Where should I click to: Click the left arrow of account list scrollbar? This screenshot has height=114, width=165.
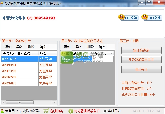[x=3, y=102]
